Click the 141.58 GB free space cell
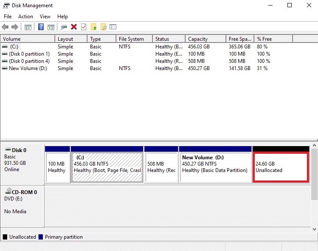 tap(240, 68)
